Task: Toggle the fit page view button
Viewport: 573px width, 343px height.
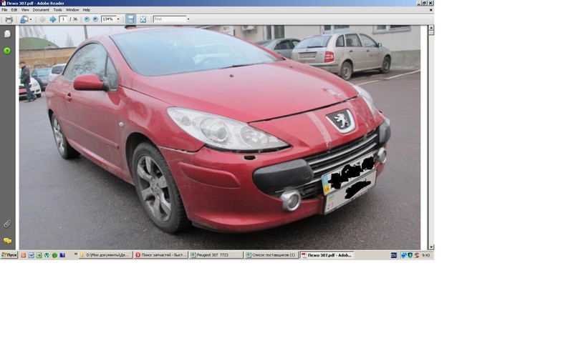Action: coord(143,19)
